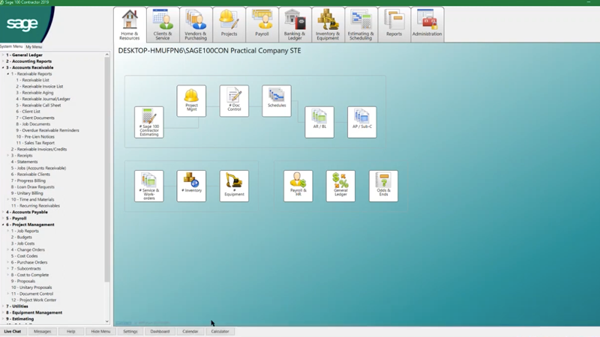The image size is (600, 337).
Task: Open 2 - Receivable Invoices/Credits
Action: click(39, 149)
